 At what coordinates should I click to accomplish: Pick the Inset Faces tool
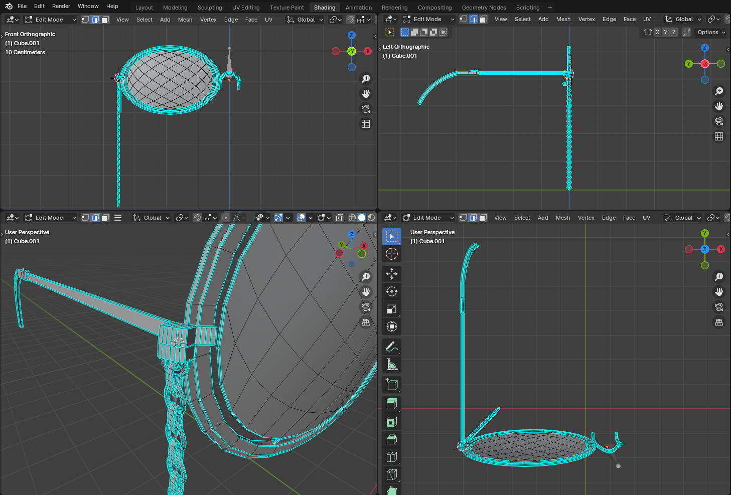tap(392, 422)
